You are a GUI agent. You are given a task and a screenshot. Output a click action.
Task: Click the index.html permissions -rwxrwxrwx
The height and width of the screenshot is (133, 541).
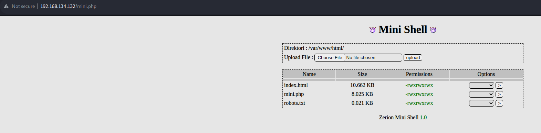pyautogui.click(x=419, y=85)
